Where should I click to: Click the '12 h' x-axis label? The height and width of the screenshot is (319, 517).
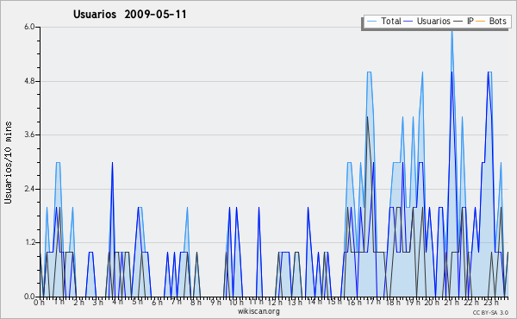[x=275, y=302]
